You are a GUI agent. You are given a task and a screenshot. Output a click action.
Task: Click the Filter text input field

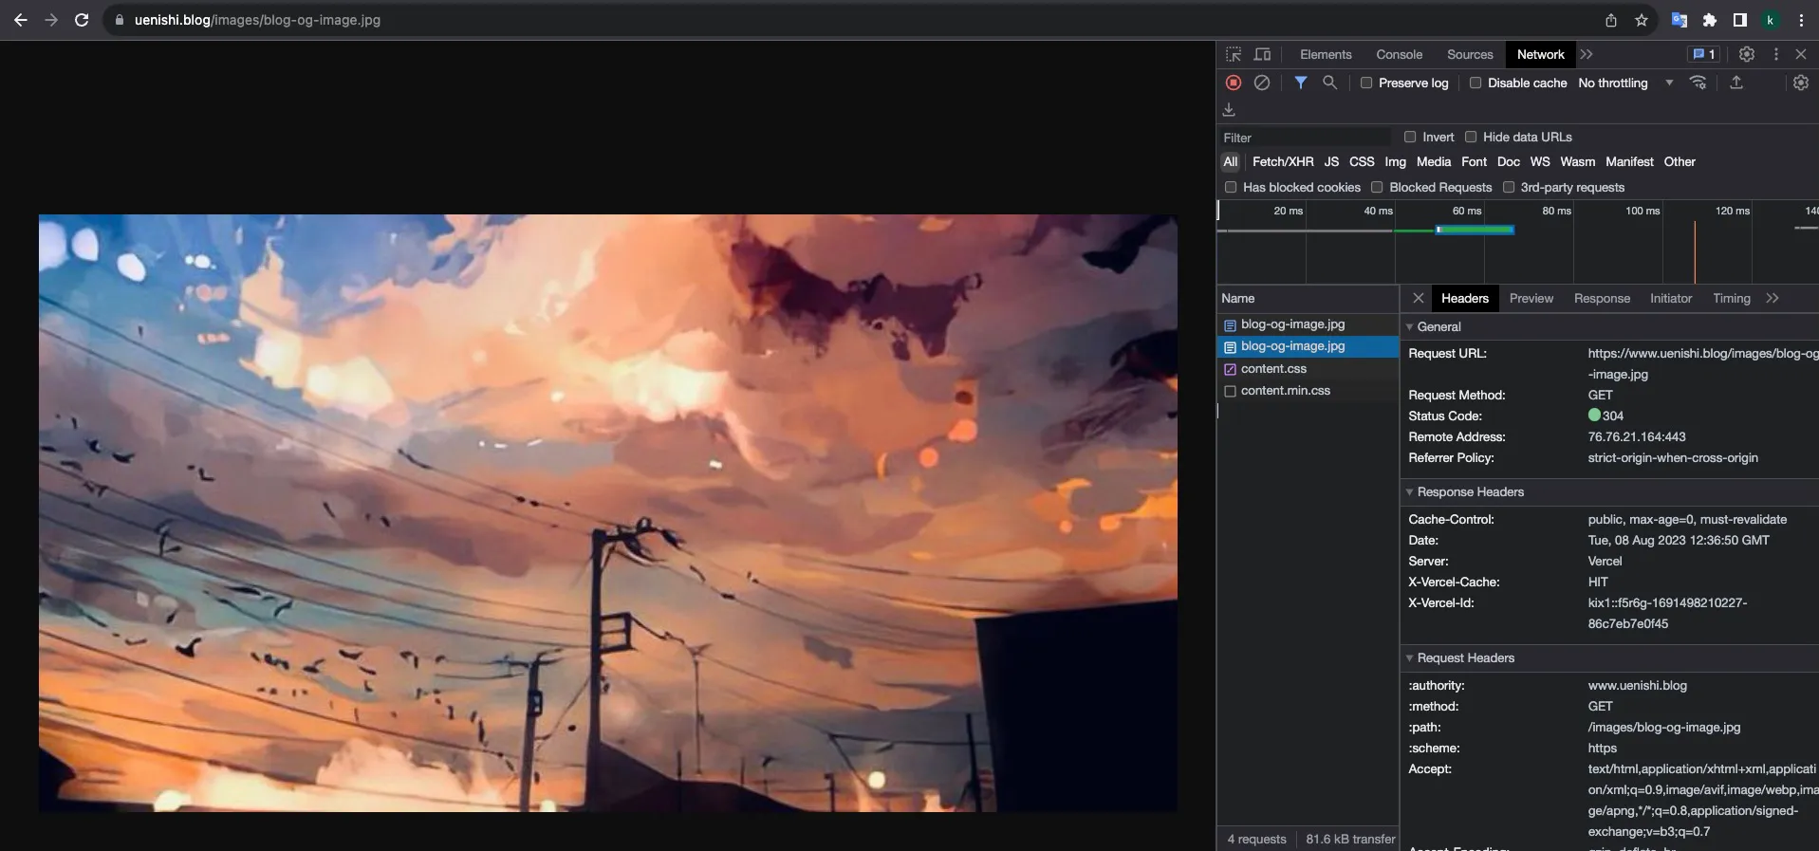click(x=1305, y=138)
